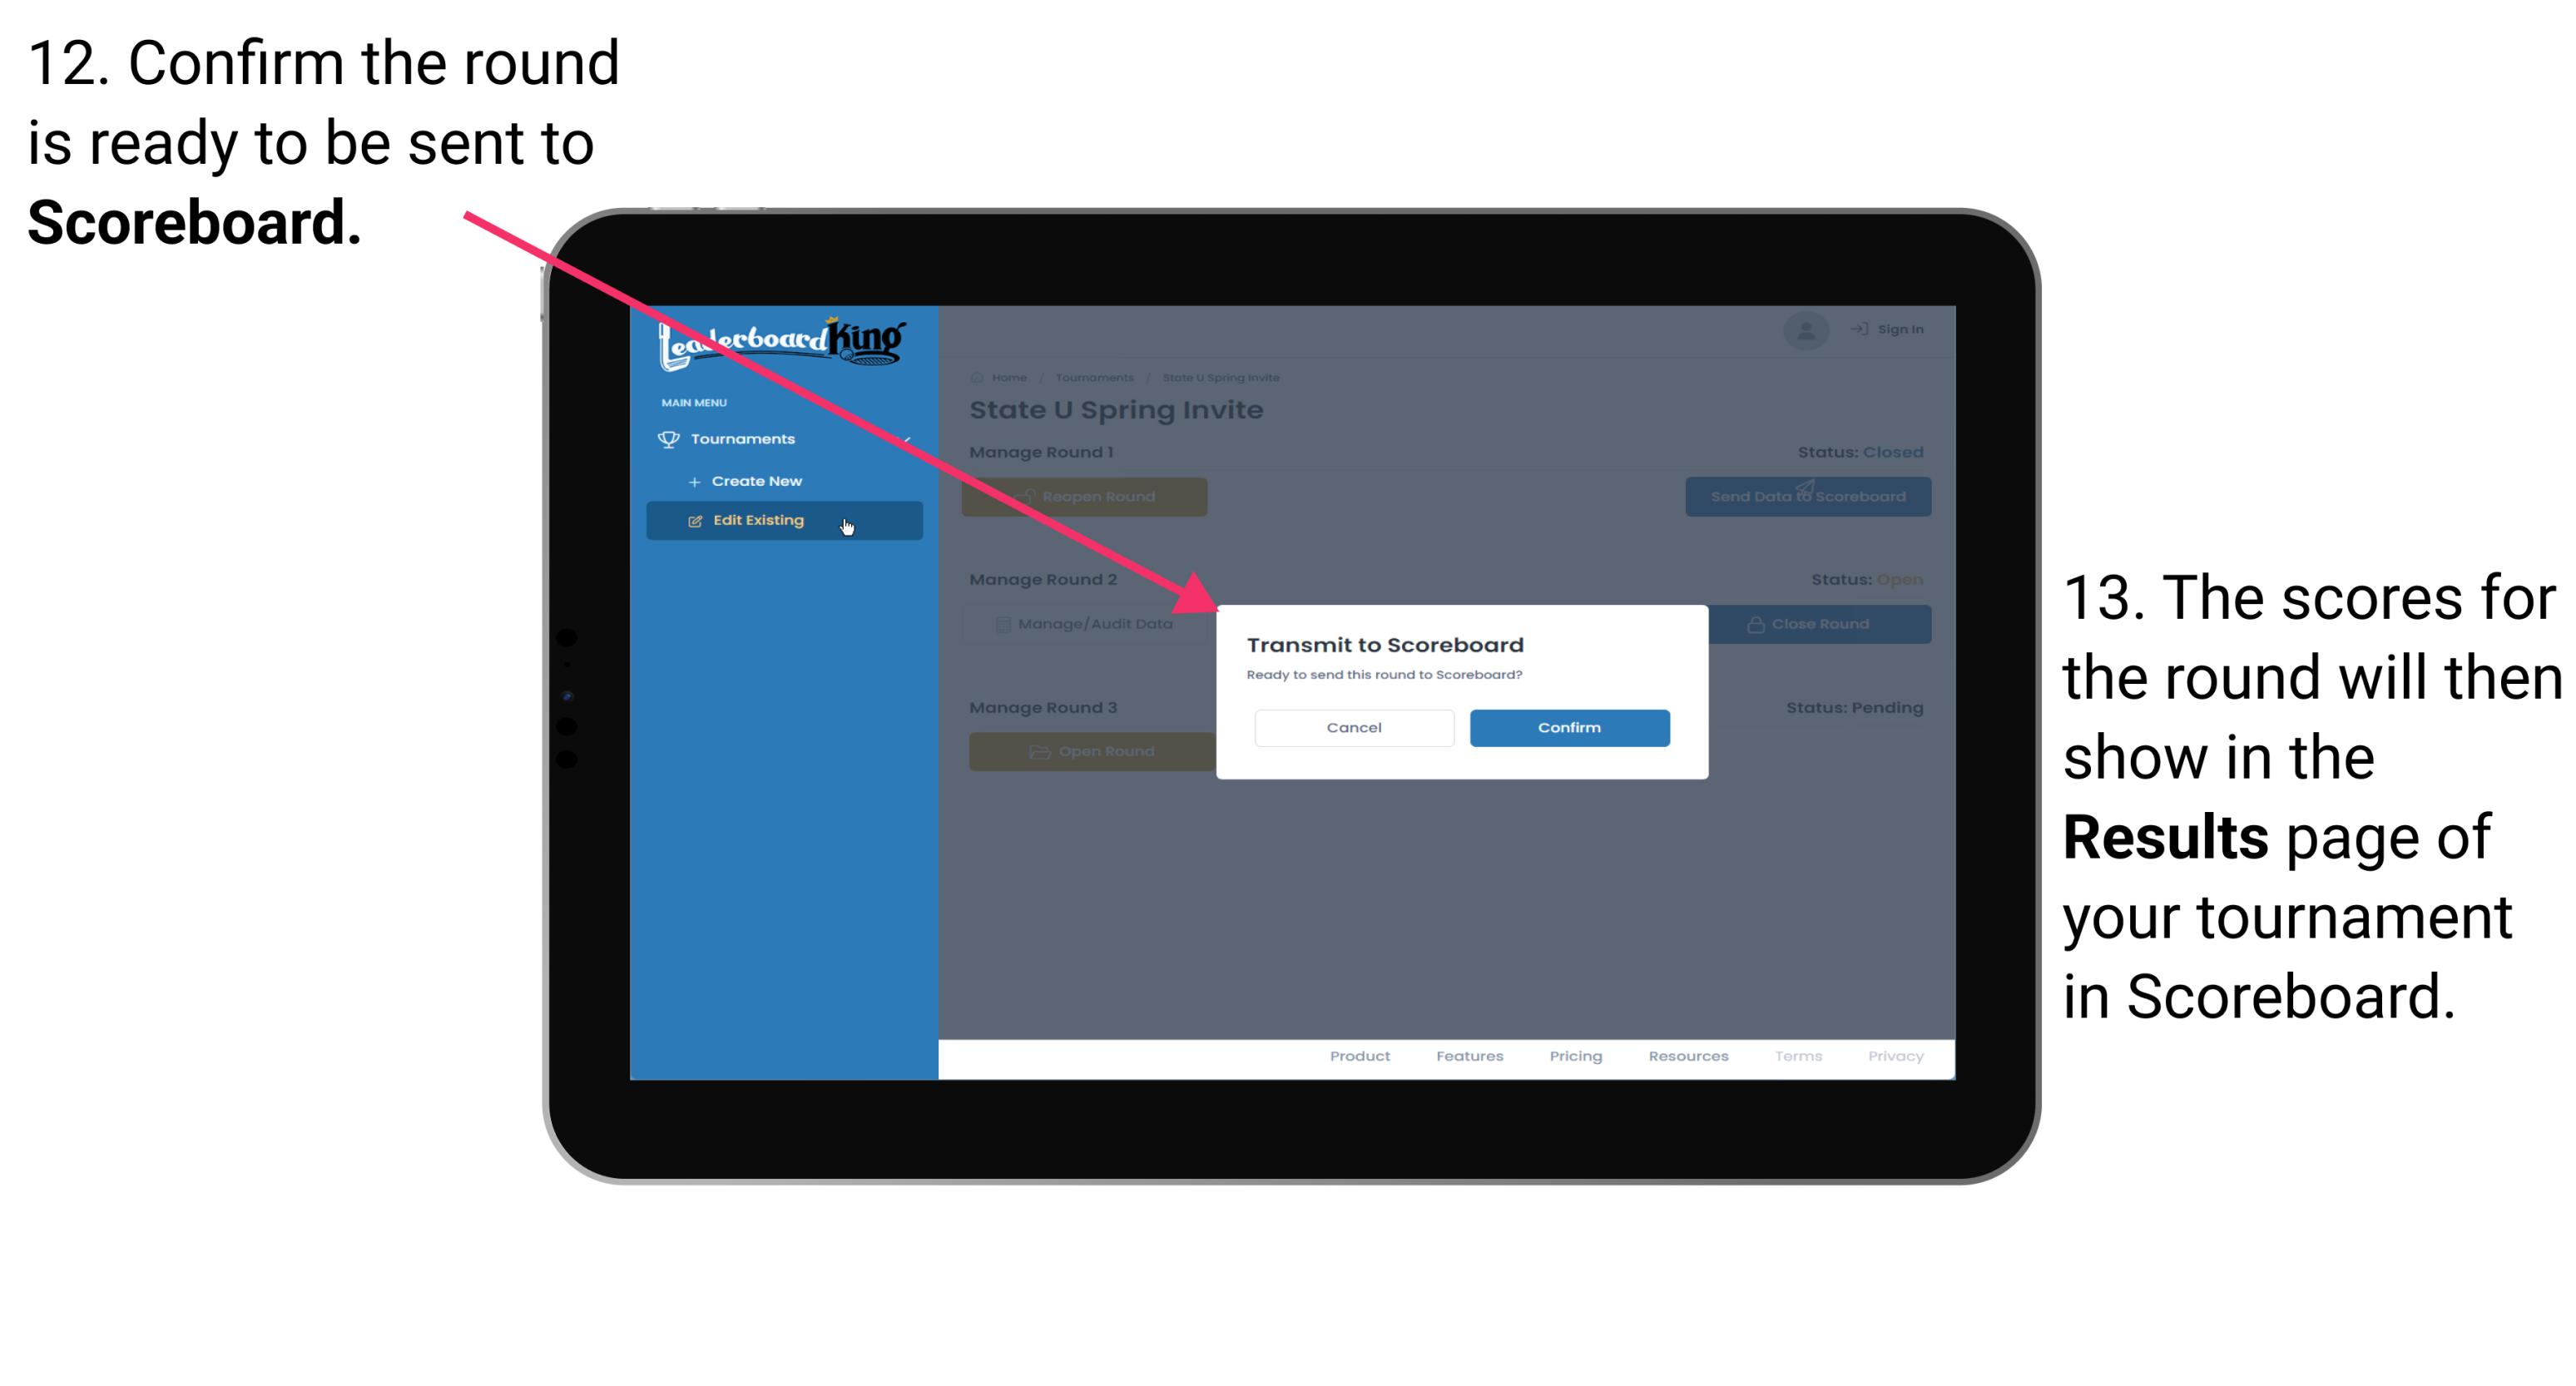This screenshot has height=1386, width=2576.
Task: Click Cancel on the Transmit dialog
Action: click(x=1354, y=725)
